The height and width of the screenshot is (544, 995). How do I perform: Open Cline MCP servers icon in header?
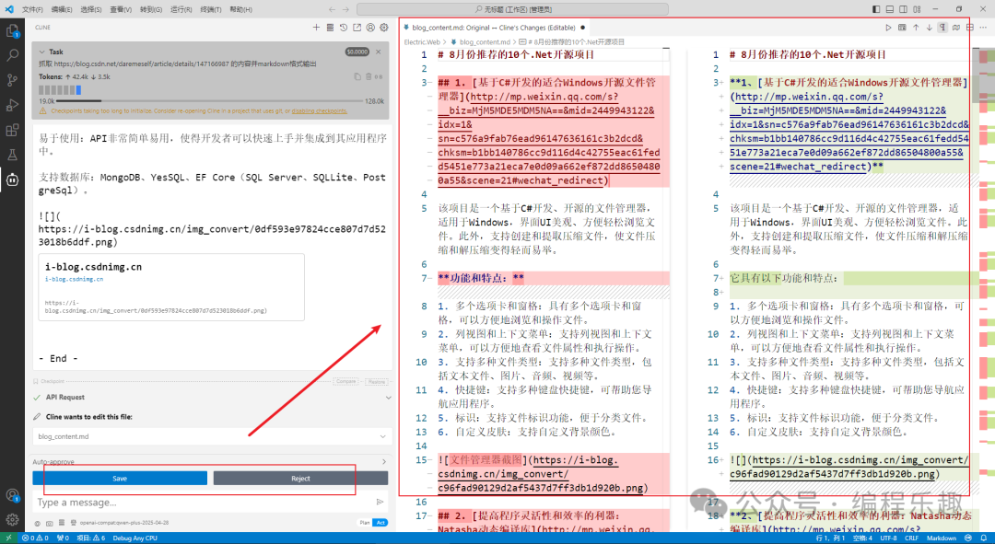[330, 28]
